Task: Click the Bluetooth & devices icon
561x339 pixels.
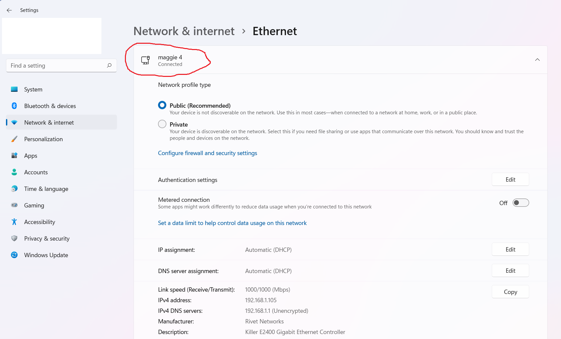Action: (14, 106)
